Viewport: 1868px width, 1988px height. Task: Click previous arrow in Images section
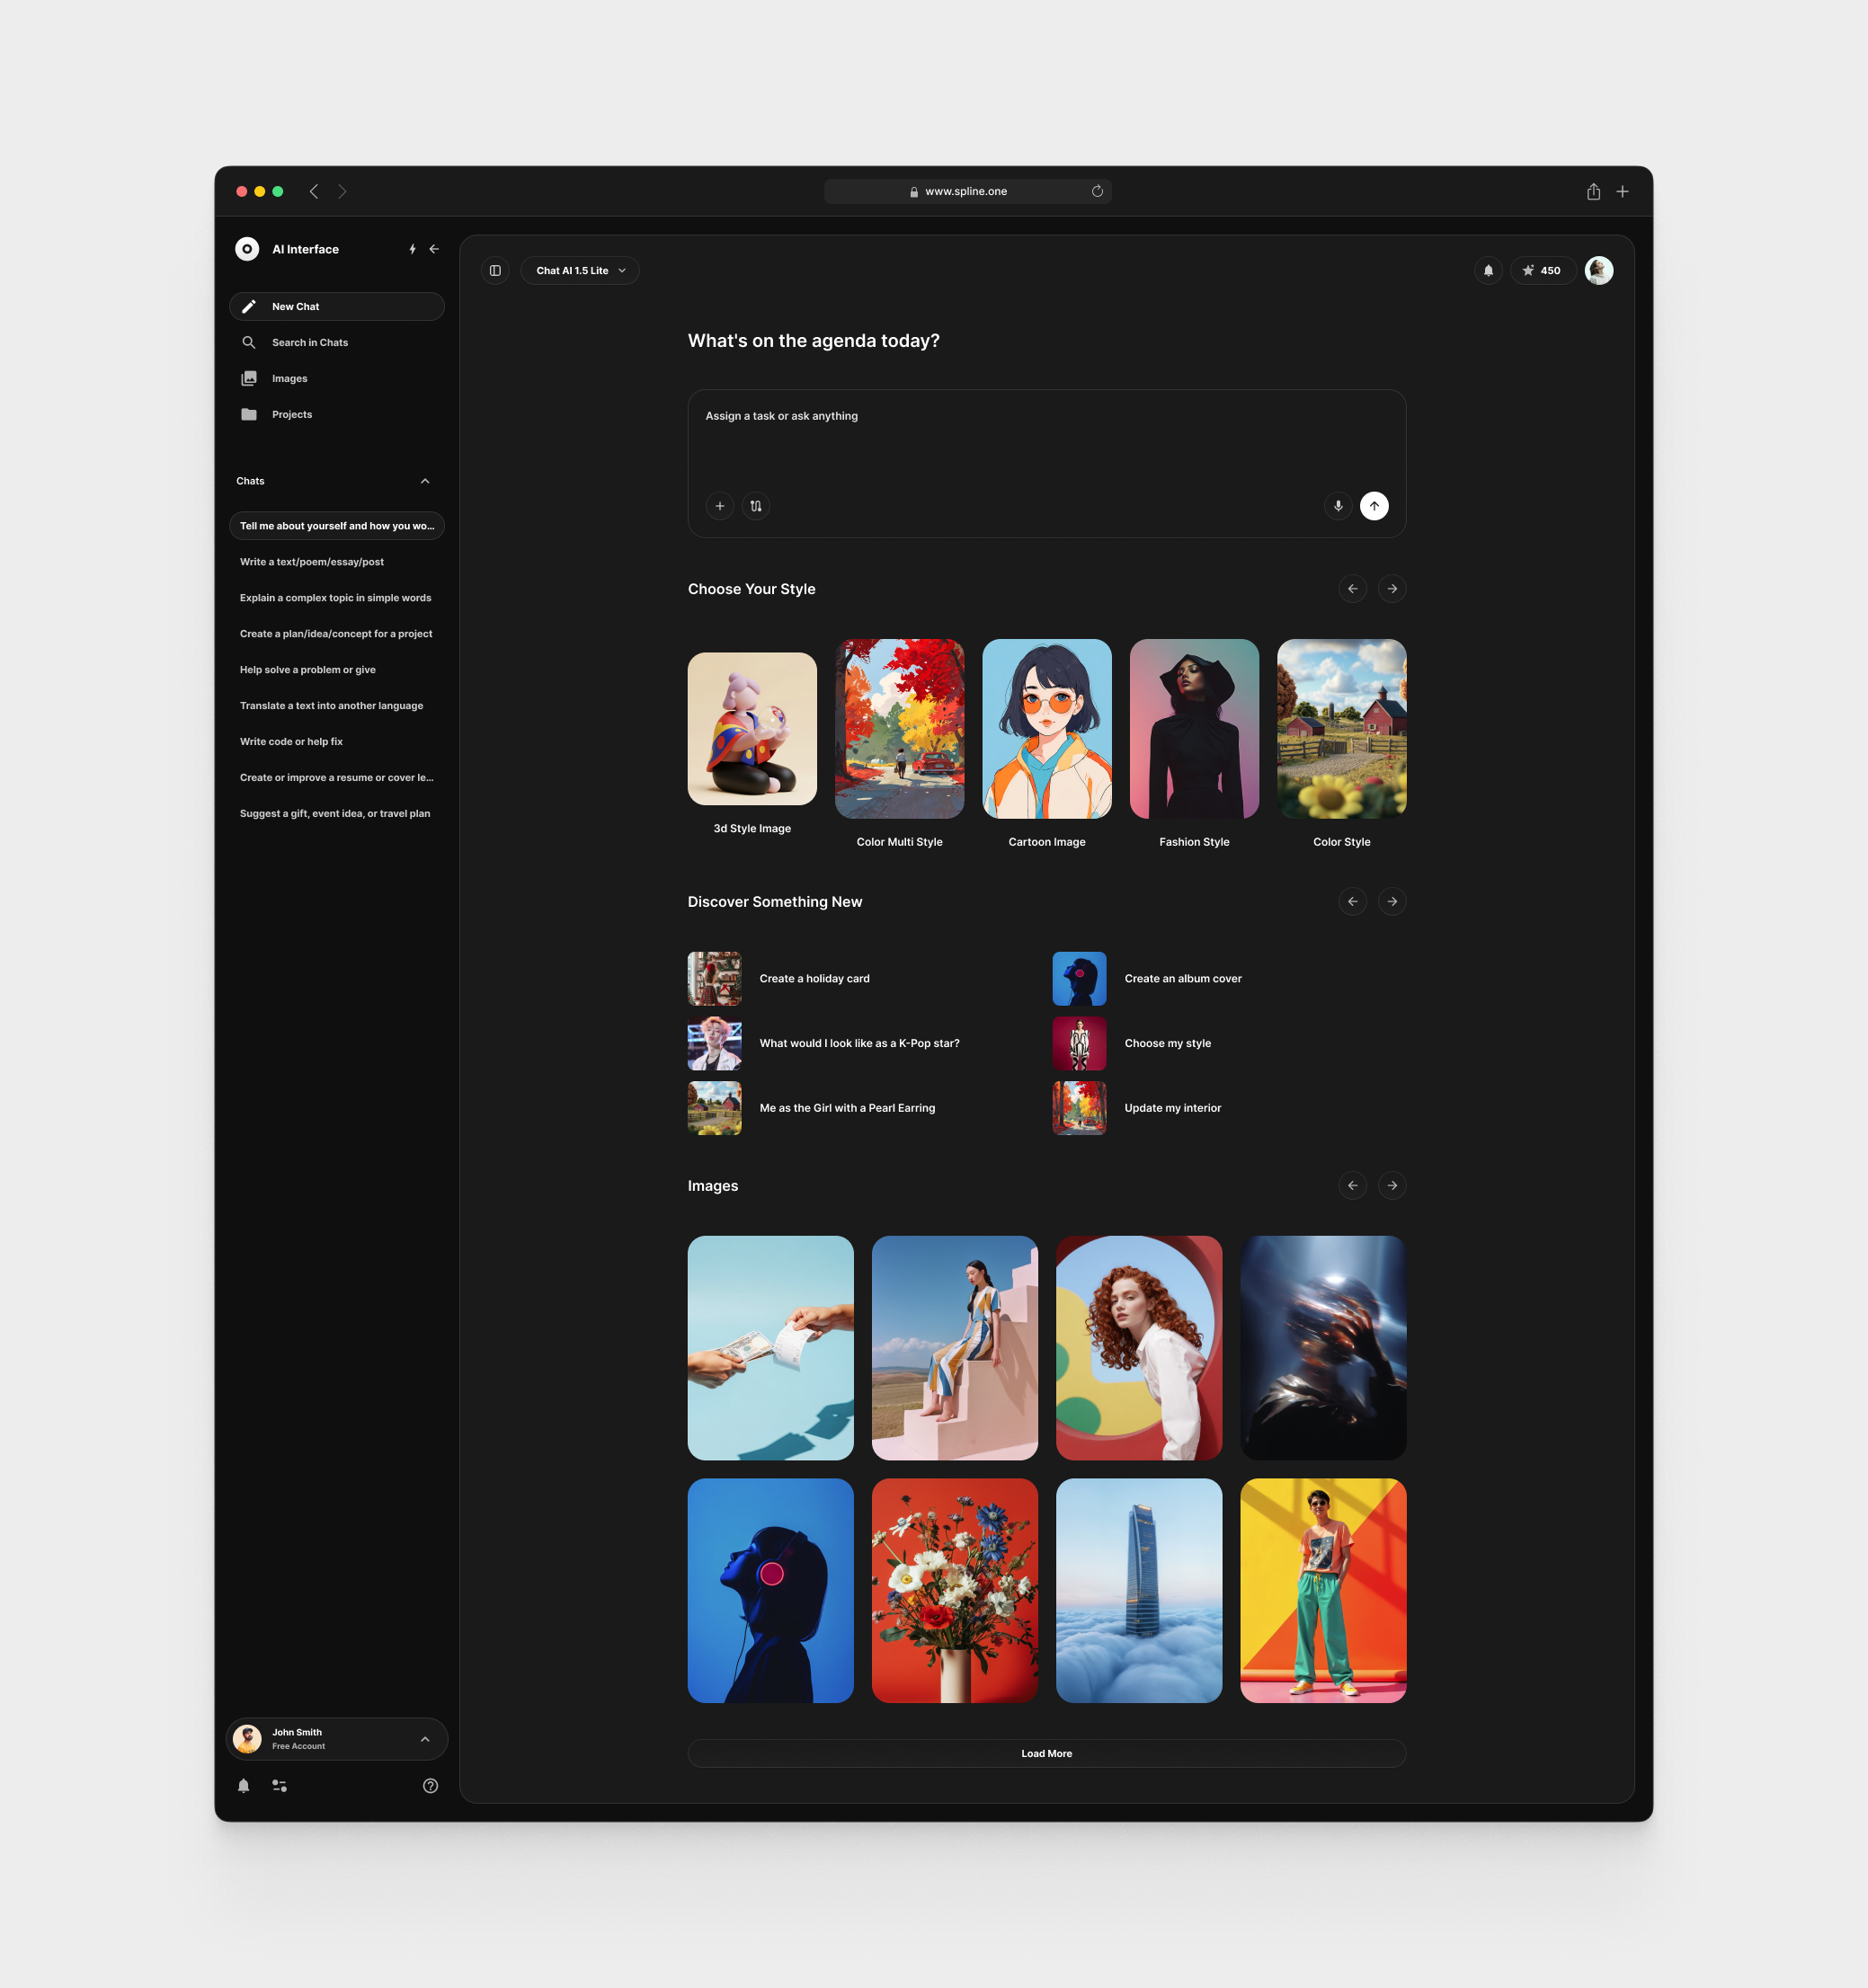[1352, 1186]
